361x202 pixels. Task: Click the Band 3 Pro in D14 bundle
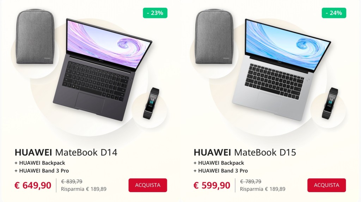[x=151, y=103]
